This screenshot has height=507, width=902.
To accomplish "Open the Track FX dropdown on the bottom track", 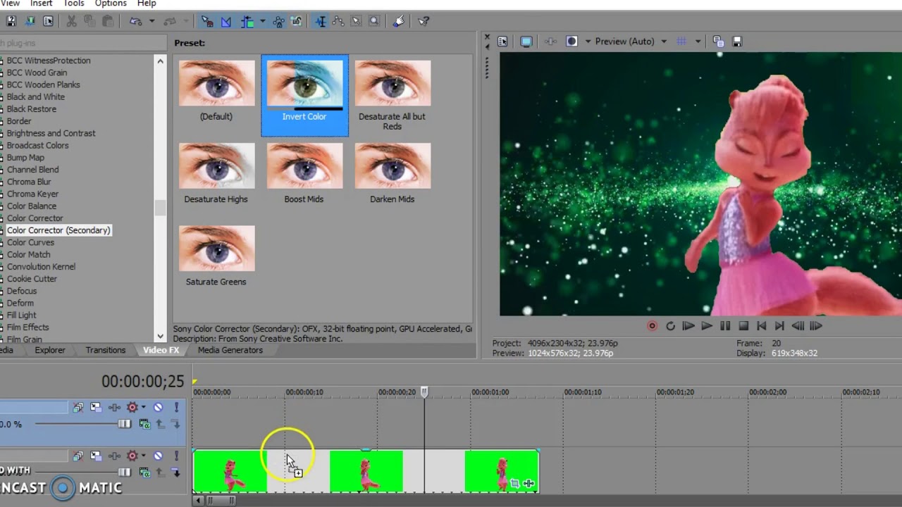I will coord(143,456).
